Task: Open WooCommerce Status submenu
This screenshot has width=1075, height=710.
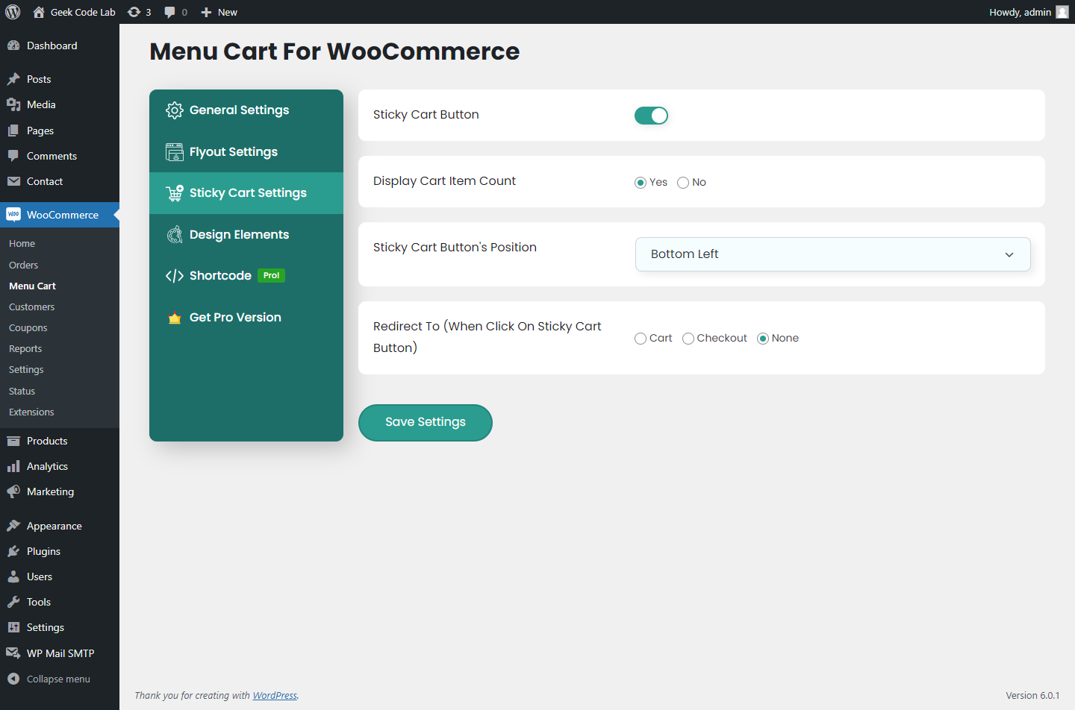Action: coord(22,391)
